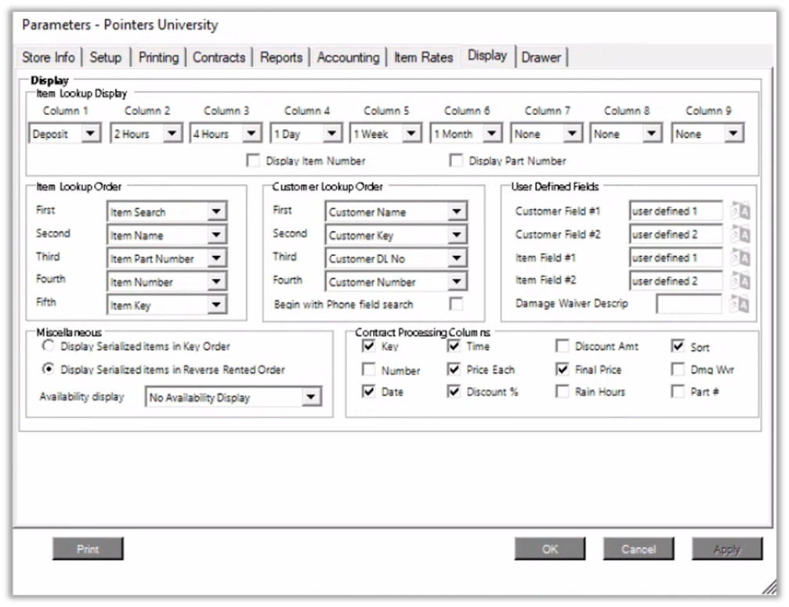Expand the Availability display dropdown
This screenshot has height=607, width=789.
(x=312, y=398)
